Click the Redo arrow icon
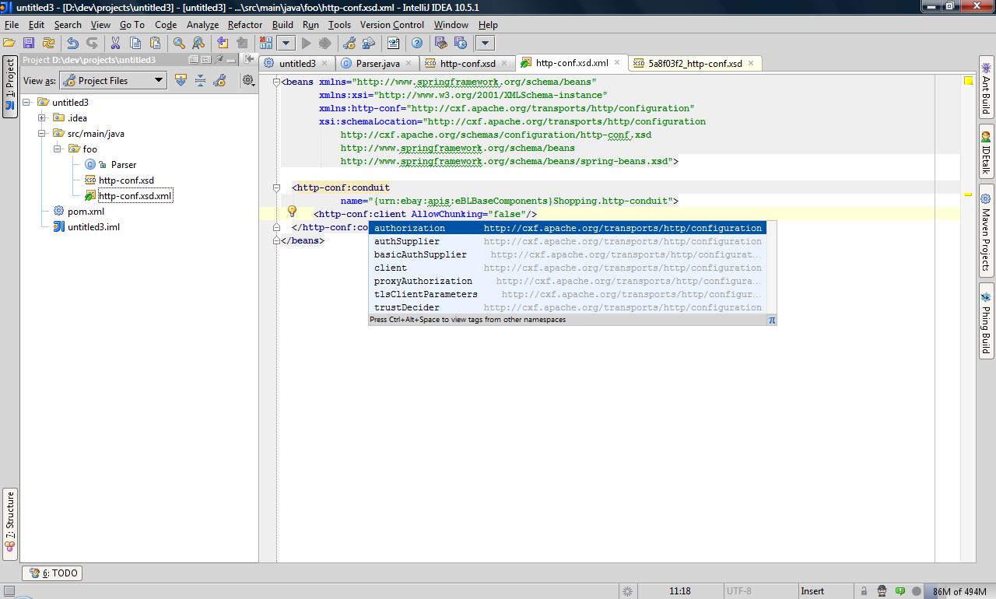Screen dimensions: 996x599 click(93, 44)
